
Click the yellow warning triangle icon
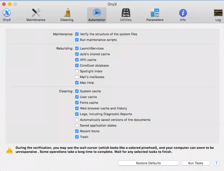(10, 150)
